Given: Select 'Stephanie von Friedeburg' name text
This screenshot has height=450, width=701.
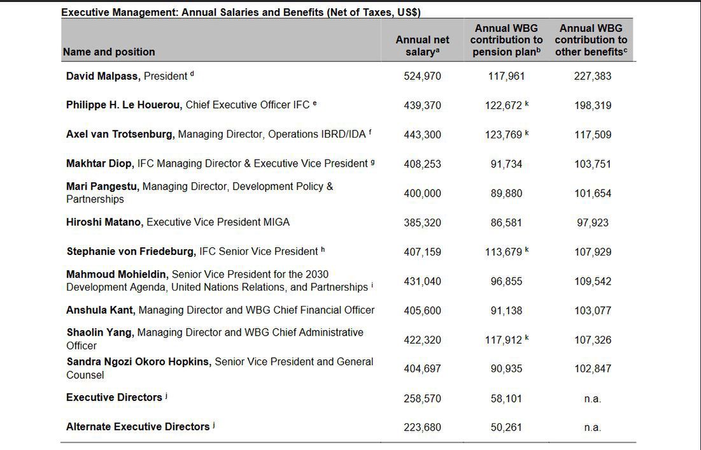Looking at the screenshot, I should (x=131, y=252).
